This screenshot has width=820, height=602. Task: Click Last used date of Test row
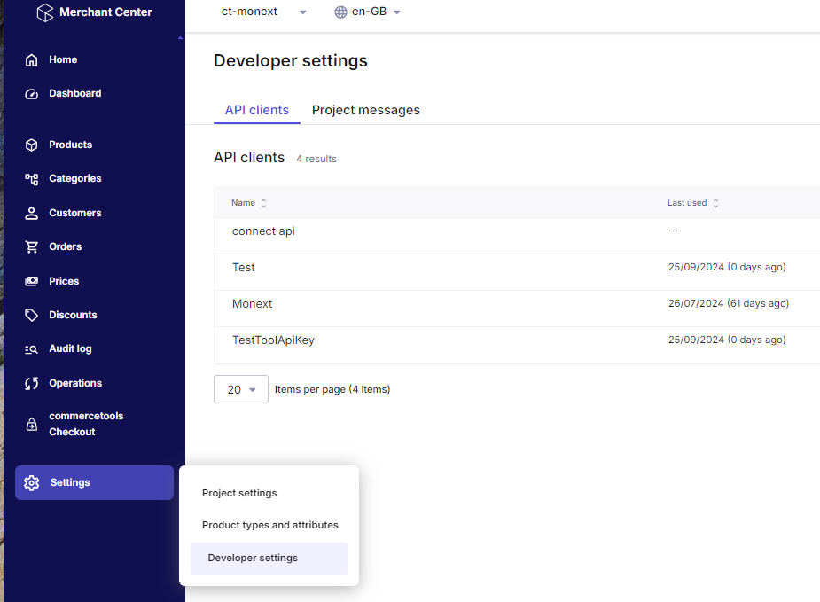(x=727, y=267)
